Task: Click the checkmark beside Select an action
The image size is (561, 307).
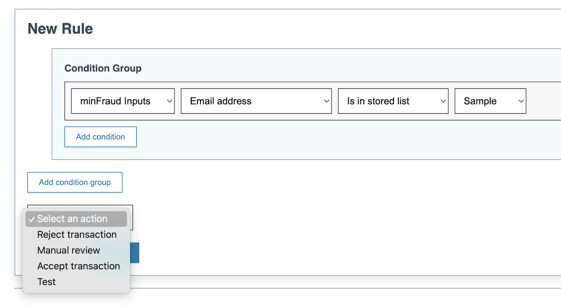Action: 32,219
